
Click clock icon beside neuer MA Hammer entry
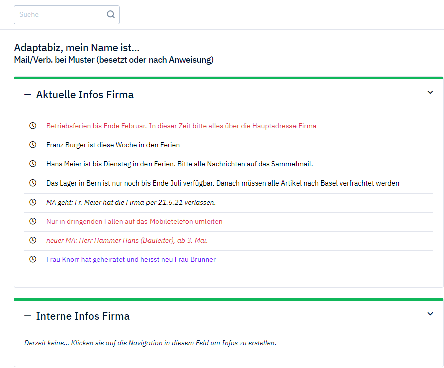(33, 240)
